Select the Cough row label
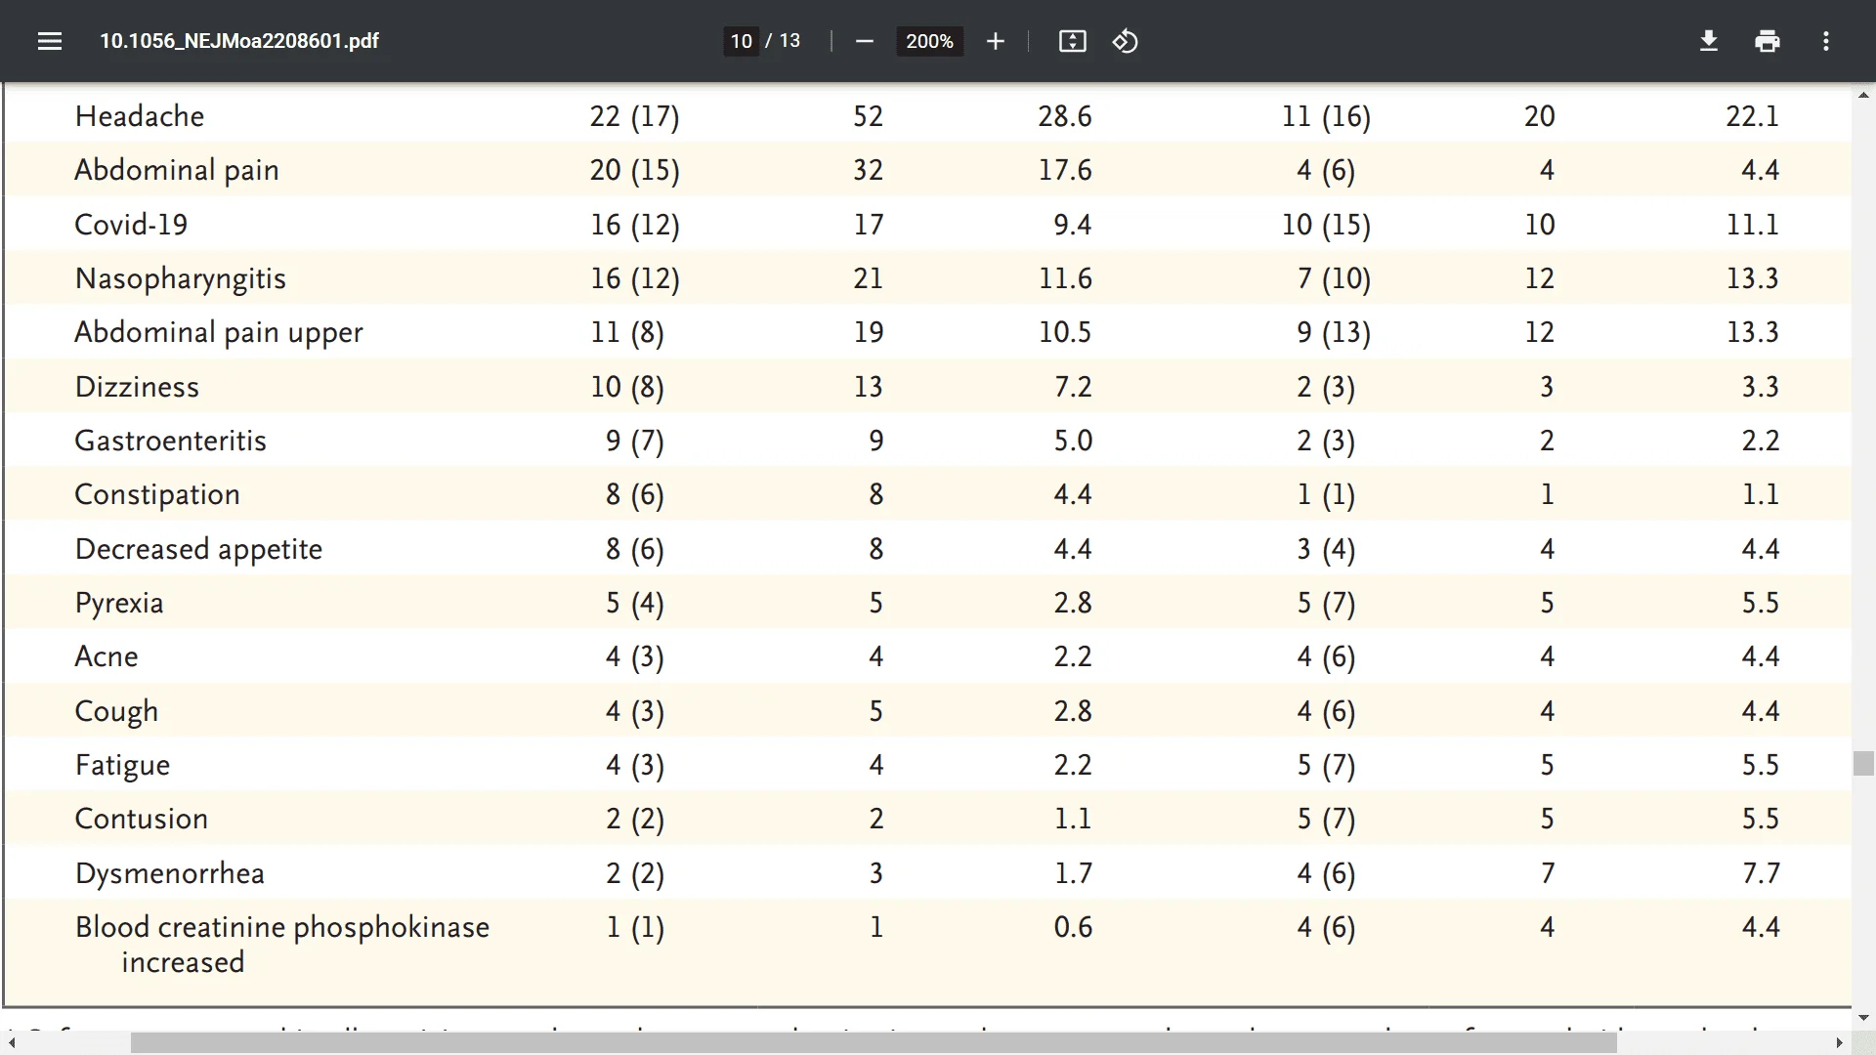 click(116, 711)
